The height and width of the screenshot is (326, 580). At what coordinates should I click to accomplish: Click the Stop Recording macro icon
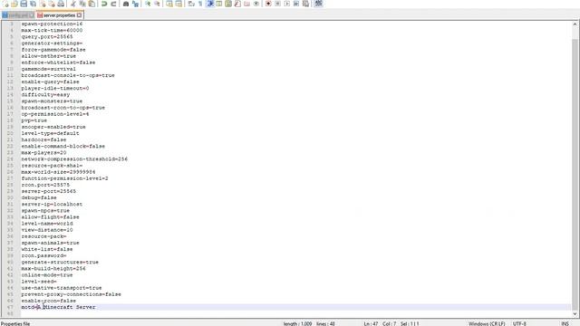click(278, 4)
